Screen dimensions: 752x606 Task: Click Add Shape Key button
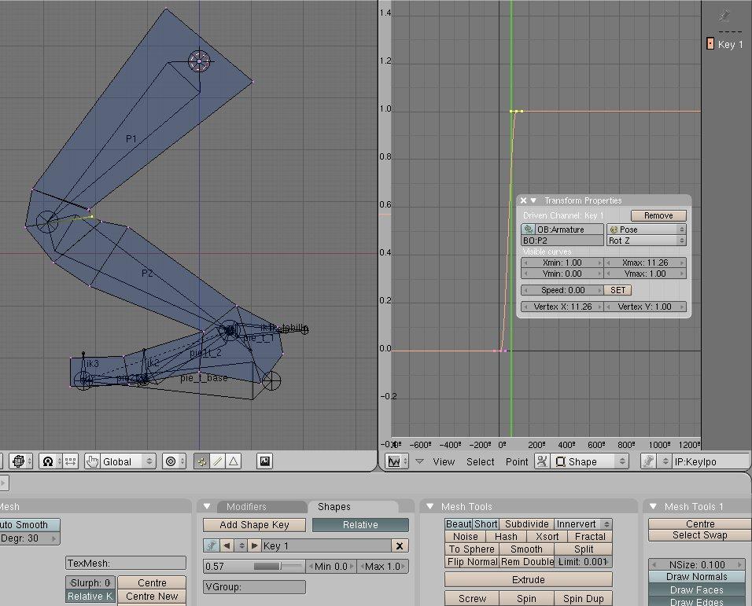(x=254, y=525)
